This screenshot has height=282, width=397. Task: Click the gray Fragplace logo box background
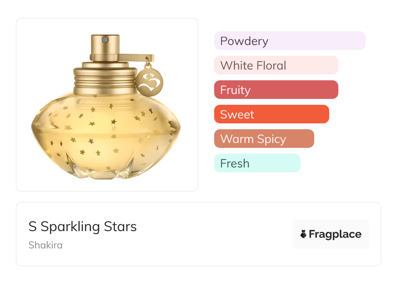[x=331, y=234]
